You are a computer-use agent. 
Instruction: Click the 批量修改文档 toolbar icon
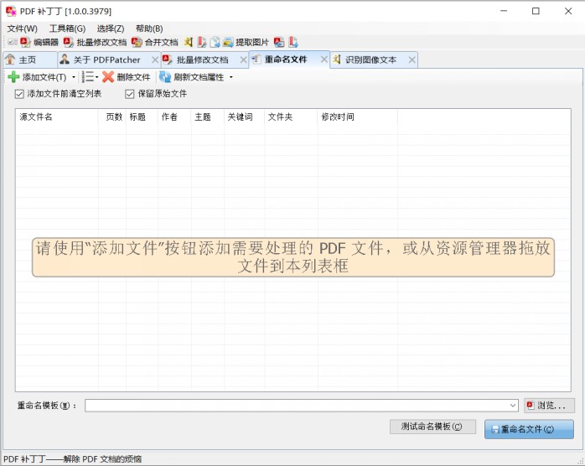68,42
